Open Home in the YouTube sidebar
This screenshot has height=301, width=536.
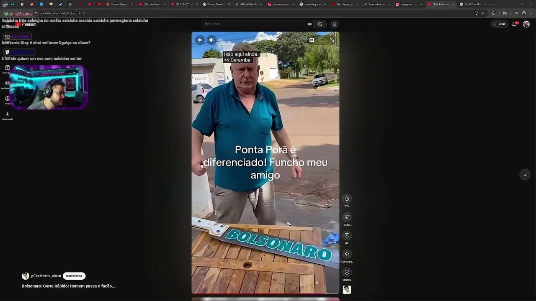click(x=7, y=37)
